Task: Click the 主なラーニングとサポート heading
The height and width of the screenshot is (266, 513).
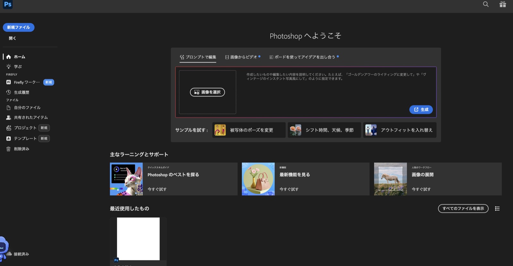Action: point(139,155)
